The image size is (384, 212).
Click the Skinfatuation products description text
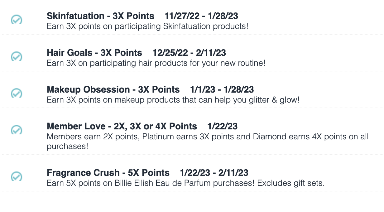[x=147, y=26]
